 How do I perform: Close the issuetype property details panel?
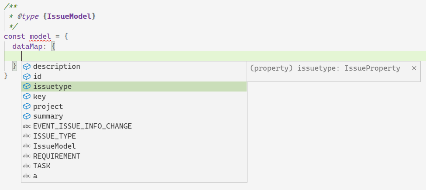414,68
